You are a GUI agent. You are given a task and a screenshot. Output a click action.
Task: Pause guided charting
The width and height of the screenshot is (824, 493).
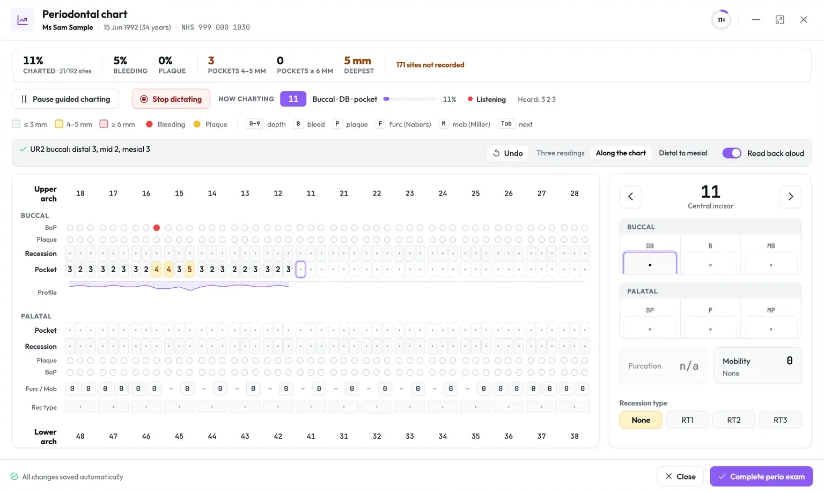pos(65,99)
